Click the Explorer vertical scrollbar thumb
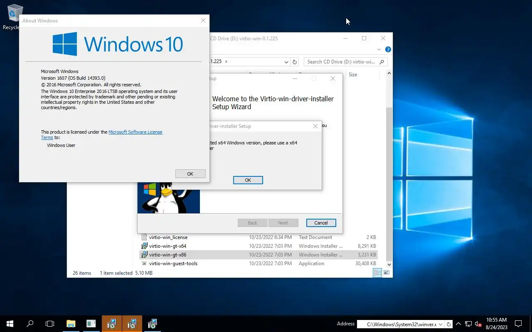The width and height of the screenshot is (532, 332). (x=389, y=184)
